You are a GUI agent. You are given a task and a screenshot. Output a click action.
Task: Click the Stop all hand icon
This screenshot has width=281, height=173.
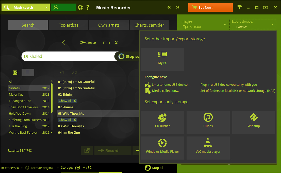pos(148,168)
